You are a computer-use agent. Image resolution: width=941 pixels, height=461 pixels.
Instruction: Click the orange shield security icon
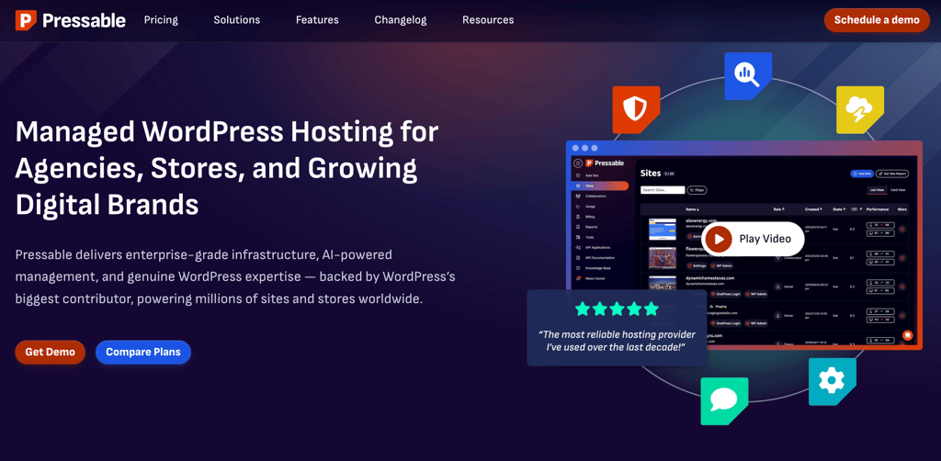point(636,109)
